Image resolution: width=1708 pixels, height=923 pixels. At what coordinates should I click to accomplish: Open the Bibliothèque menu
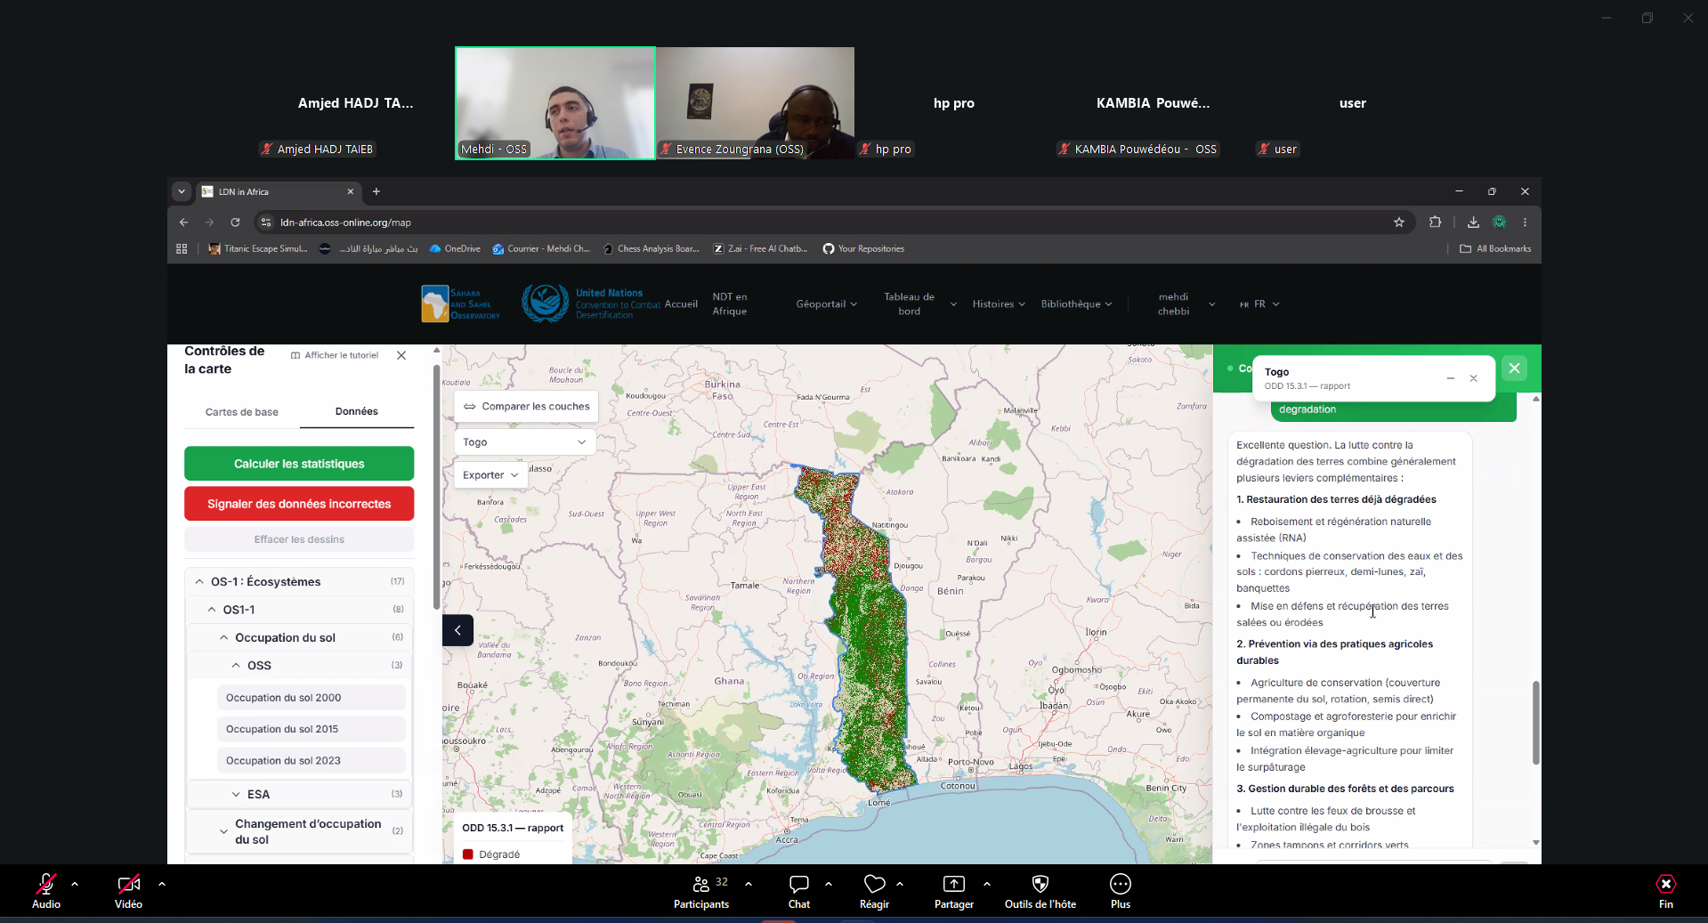pyautogui.click(x=1077, y=304)
